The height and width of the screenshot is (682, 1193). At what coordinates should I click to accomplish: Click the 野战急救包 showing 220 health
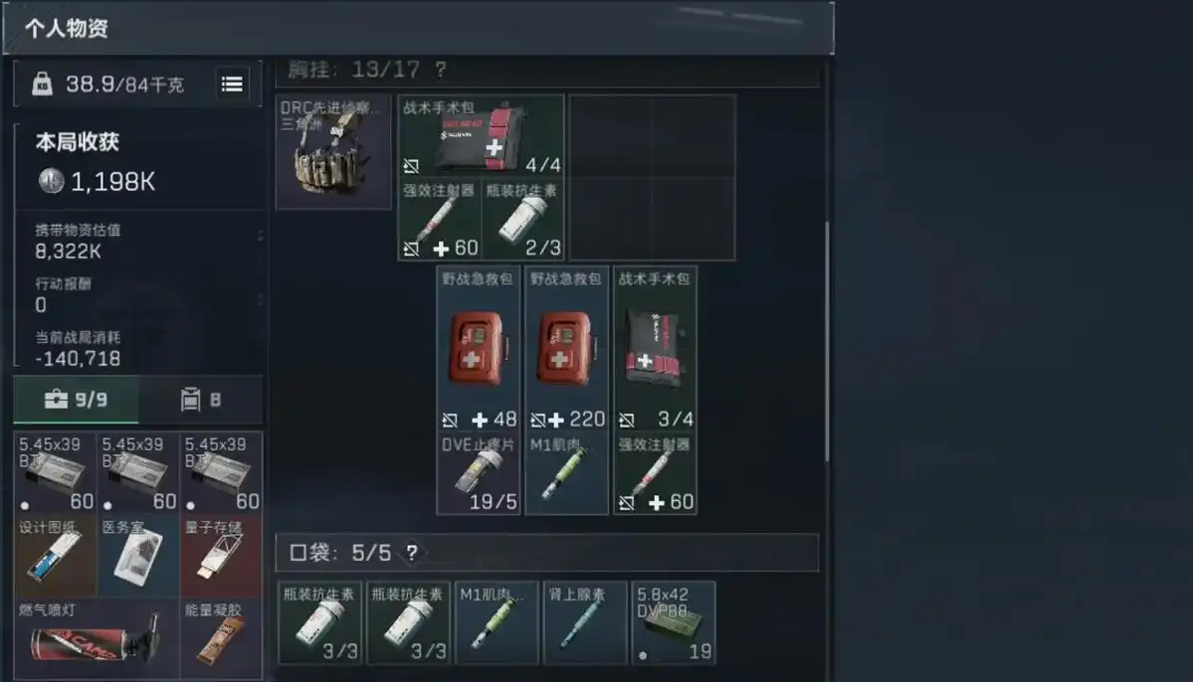567,349
